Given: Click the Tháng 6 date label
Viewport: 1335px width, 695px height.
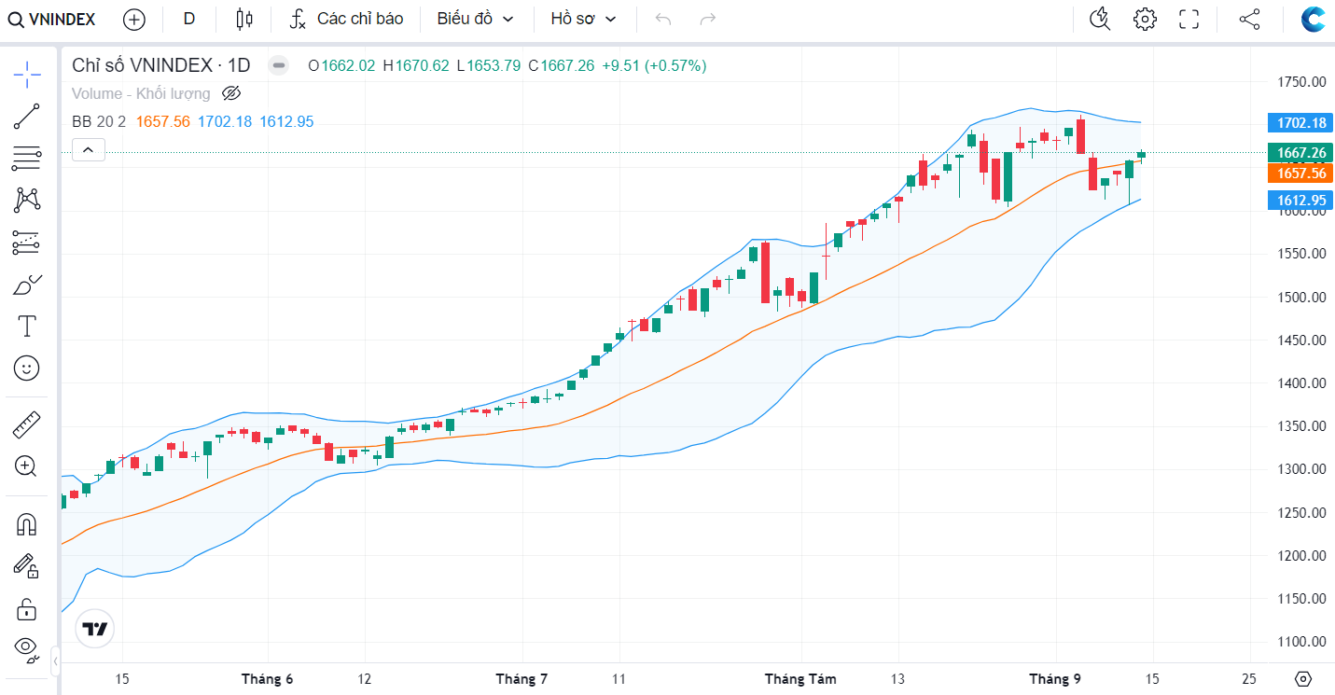Looking at the screenshot, I should [267, 678].
